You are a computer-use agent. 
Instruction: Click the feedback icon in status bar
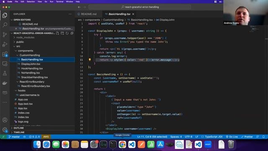coord(258,137)
